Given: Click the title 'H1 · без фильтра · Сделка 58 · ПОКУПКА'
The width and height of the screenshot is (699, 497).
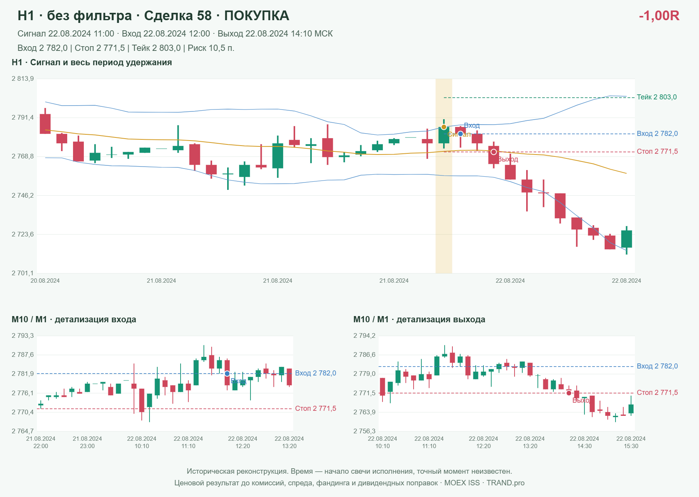Looking at the screenshot, I should (x=153, y=16).
